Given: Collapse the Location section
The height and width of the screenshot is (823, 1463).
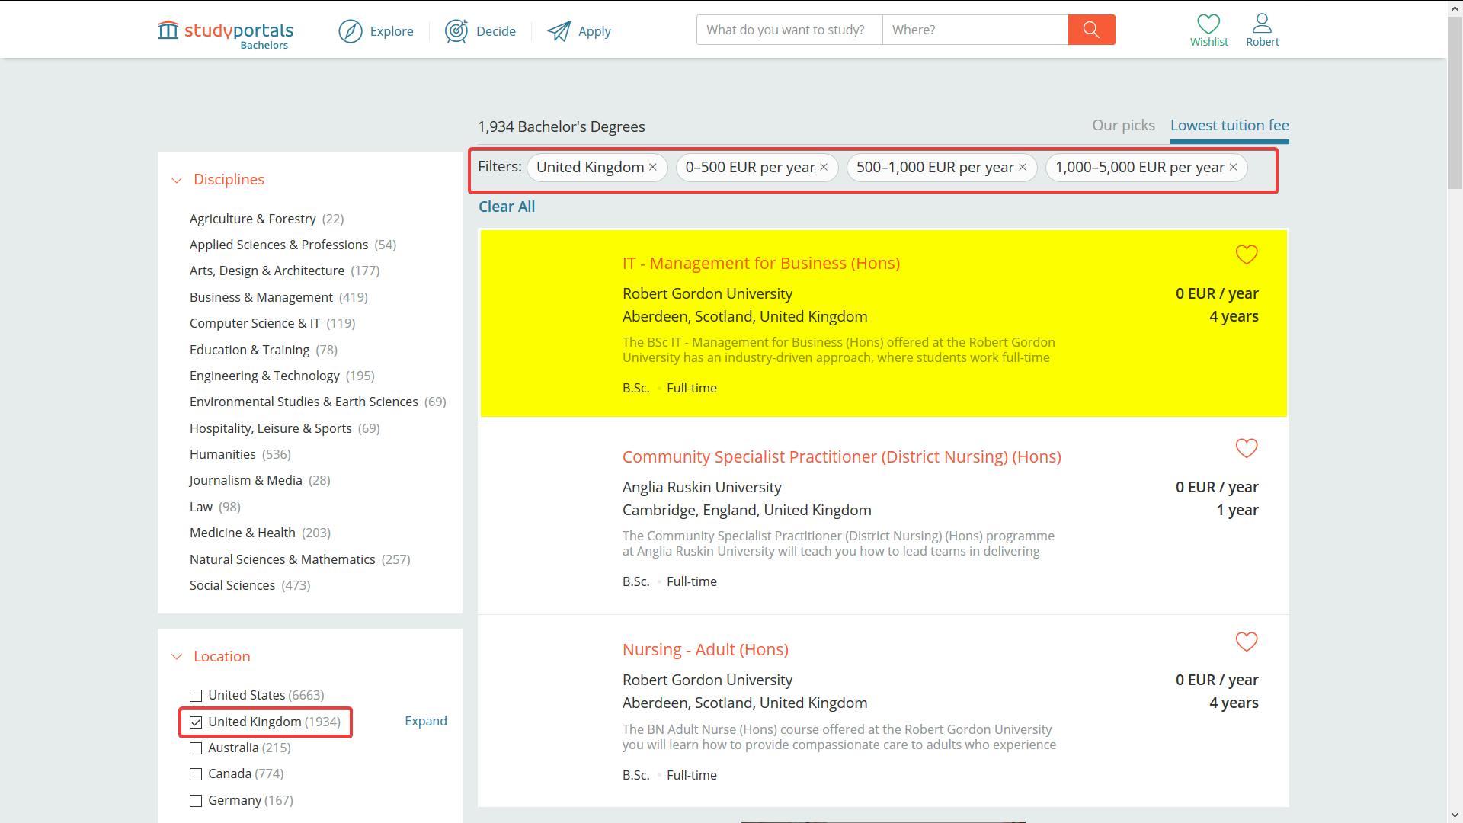Looking at the screenshot, I should pos(177,657).
